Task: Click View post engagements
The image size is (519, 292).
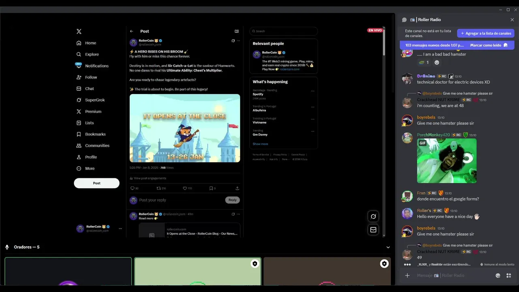Action: tap(148, 178)
